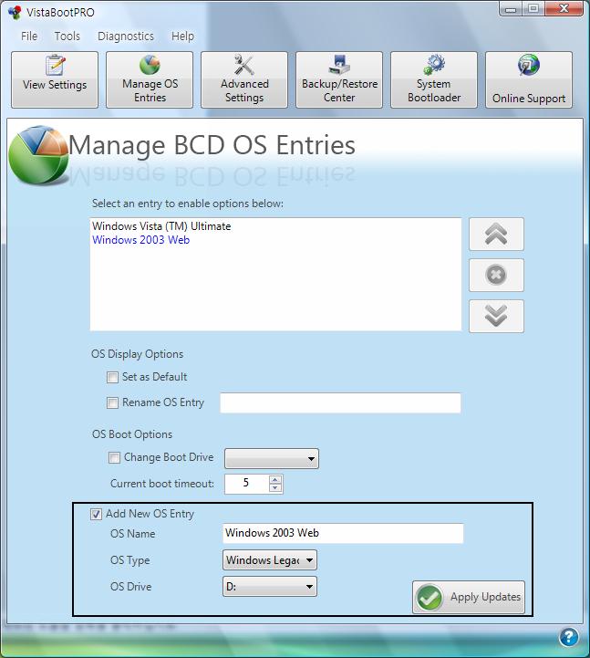Decrease boot timeout with down arrow
Viewport: 590px width, 658px height.
click(275, 488)
